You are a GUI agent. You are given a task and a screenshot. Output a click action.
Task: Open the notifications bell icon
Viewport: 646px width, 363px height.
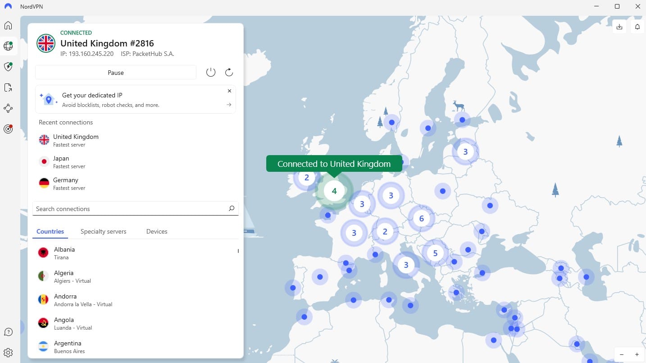637,27
